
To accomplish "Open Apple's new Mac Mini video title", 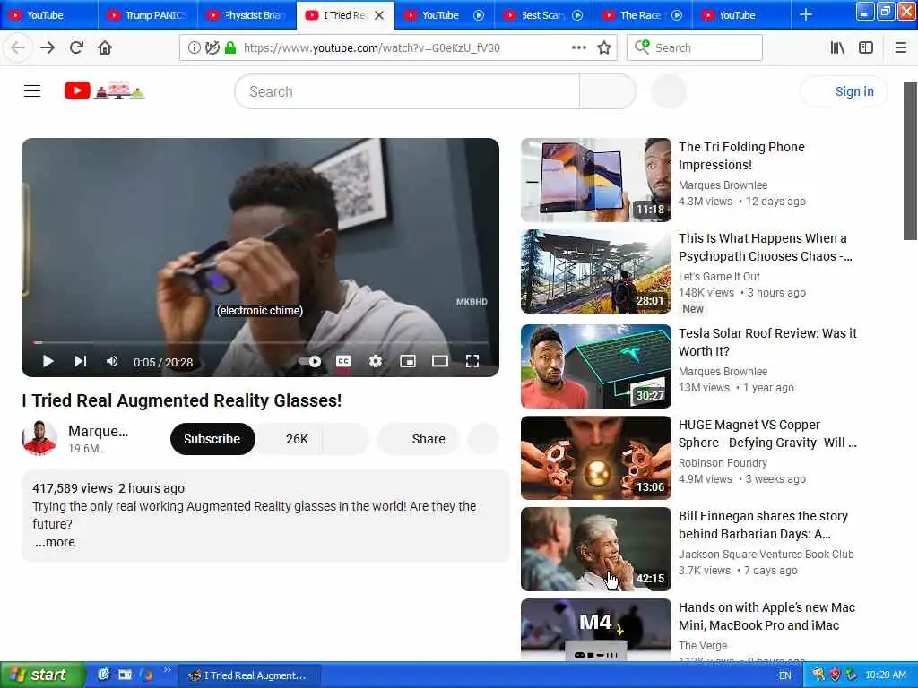I will point(766,616).
